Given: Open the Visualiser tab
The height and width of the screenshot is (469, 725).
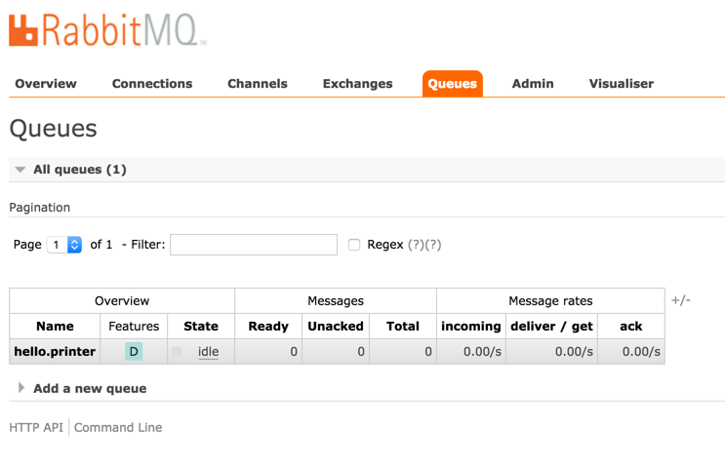Looking at the screenshot, I should [x=622, y=84].
